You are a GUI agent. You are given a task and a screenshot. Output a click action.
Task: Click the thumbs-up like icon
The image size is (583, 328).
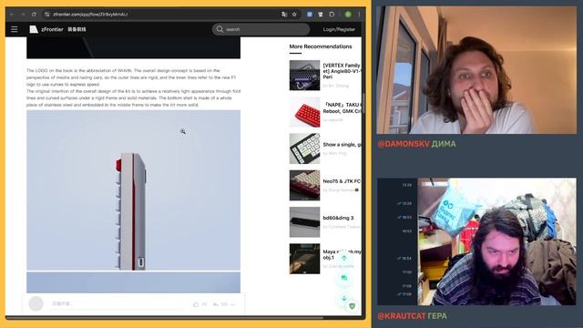click(196, 304)
